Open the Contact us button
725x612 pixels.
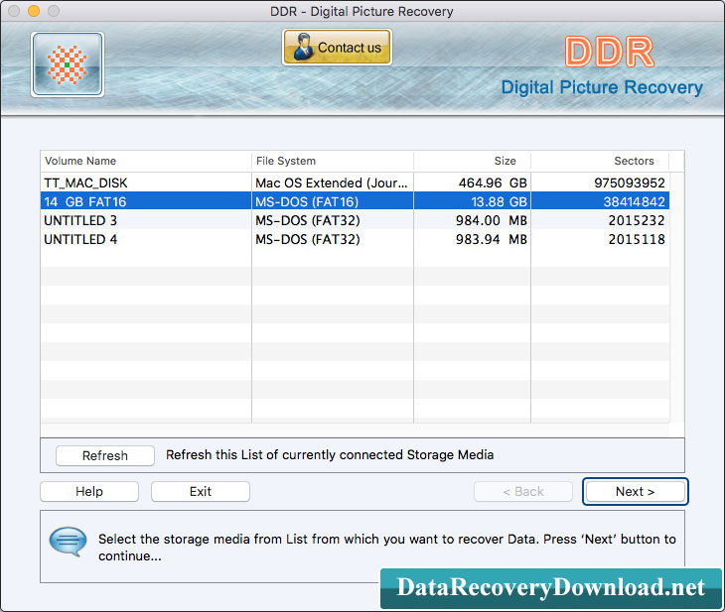click(337, 47)
